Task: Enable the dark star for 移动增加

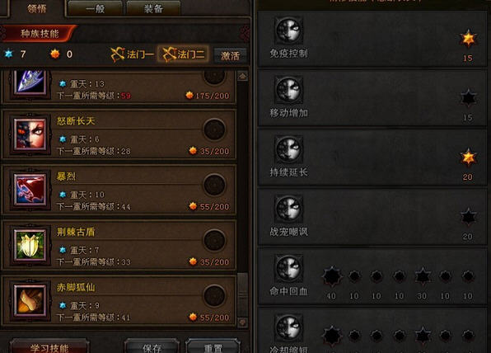Action: pos(468,98)
